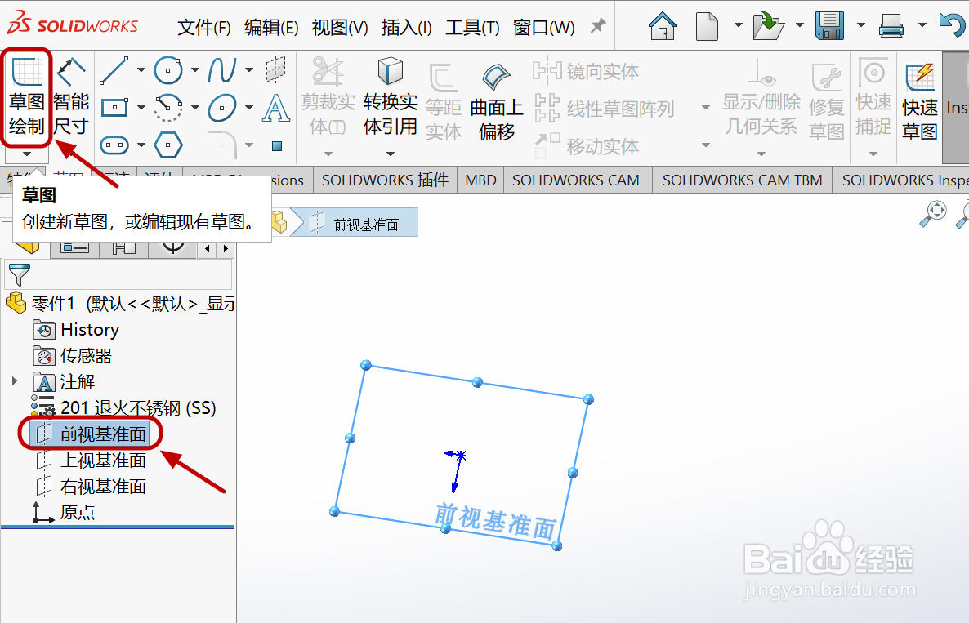Switch to SOLIDWORKS 插件 tab
The height and width of the screenshot is (623, 969).
tap(385, 180)
